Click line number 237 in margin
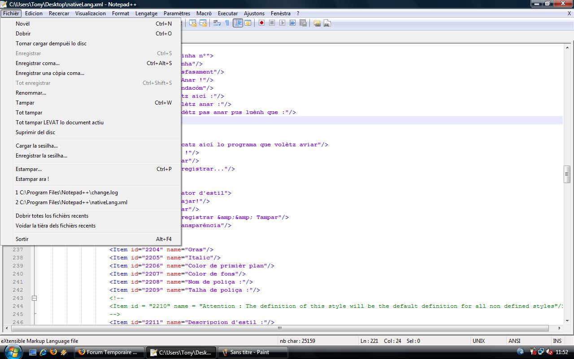 click(x=18, y=250)
